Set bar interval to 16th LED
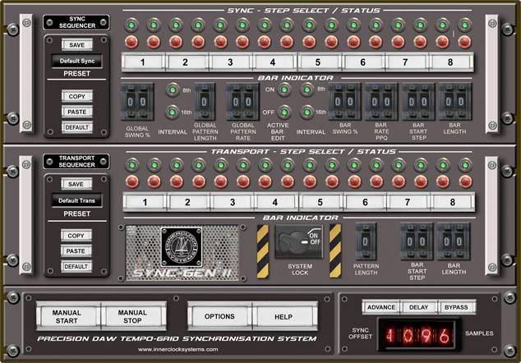This screenshot has width=521, height=363. coord(307,113)
